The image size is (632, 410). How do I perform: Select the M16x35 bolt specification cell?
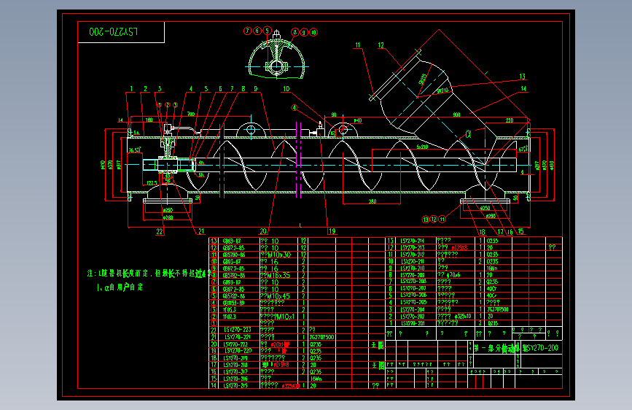tap(276, 275)
